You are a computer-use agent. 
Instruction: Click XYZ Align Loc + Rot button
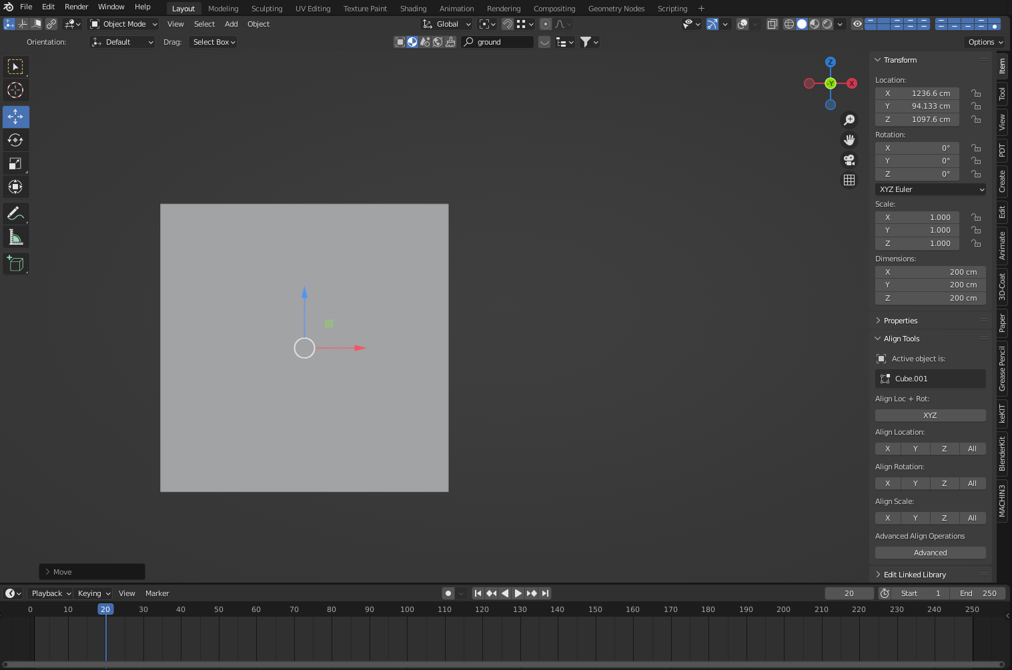(931, 415)
